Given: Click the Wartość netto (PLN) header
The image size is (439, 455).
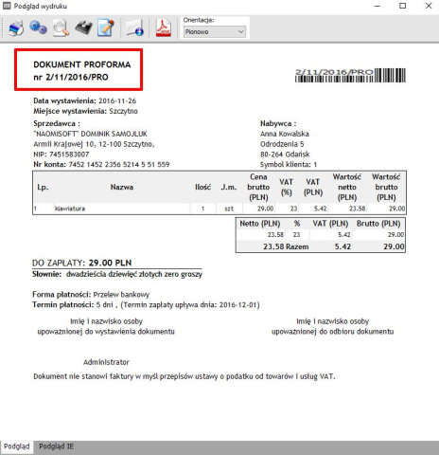Looking at the screenshot, I should pyautogui.click(x=347, y=187).
